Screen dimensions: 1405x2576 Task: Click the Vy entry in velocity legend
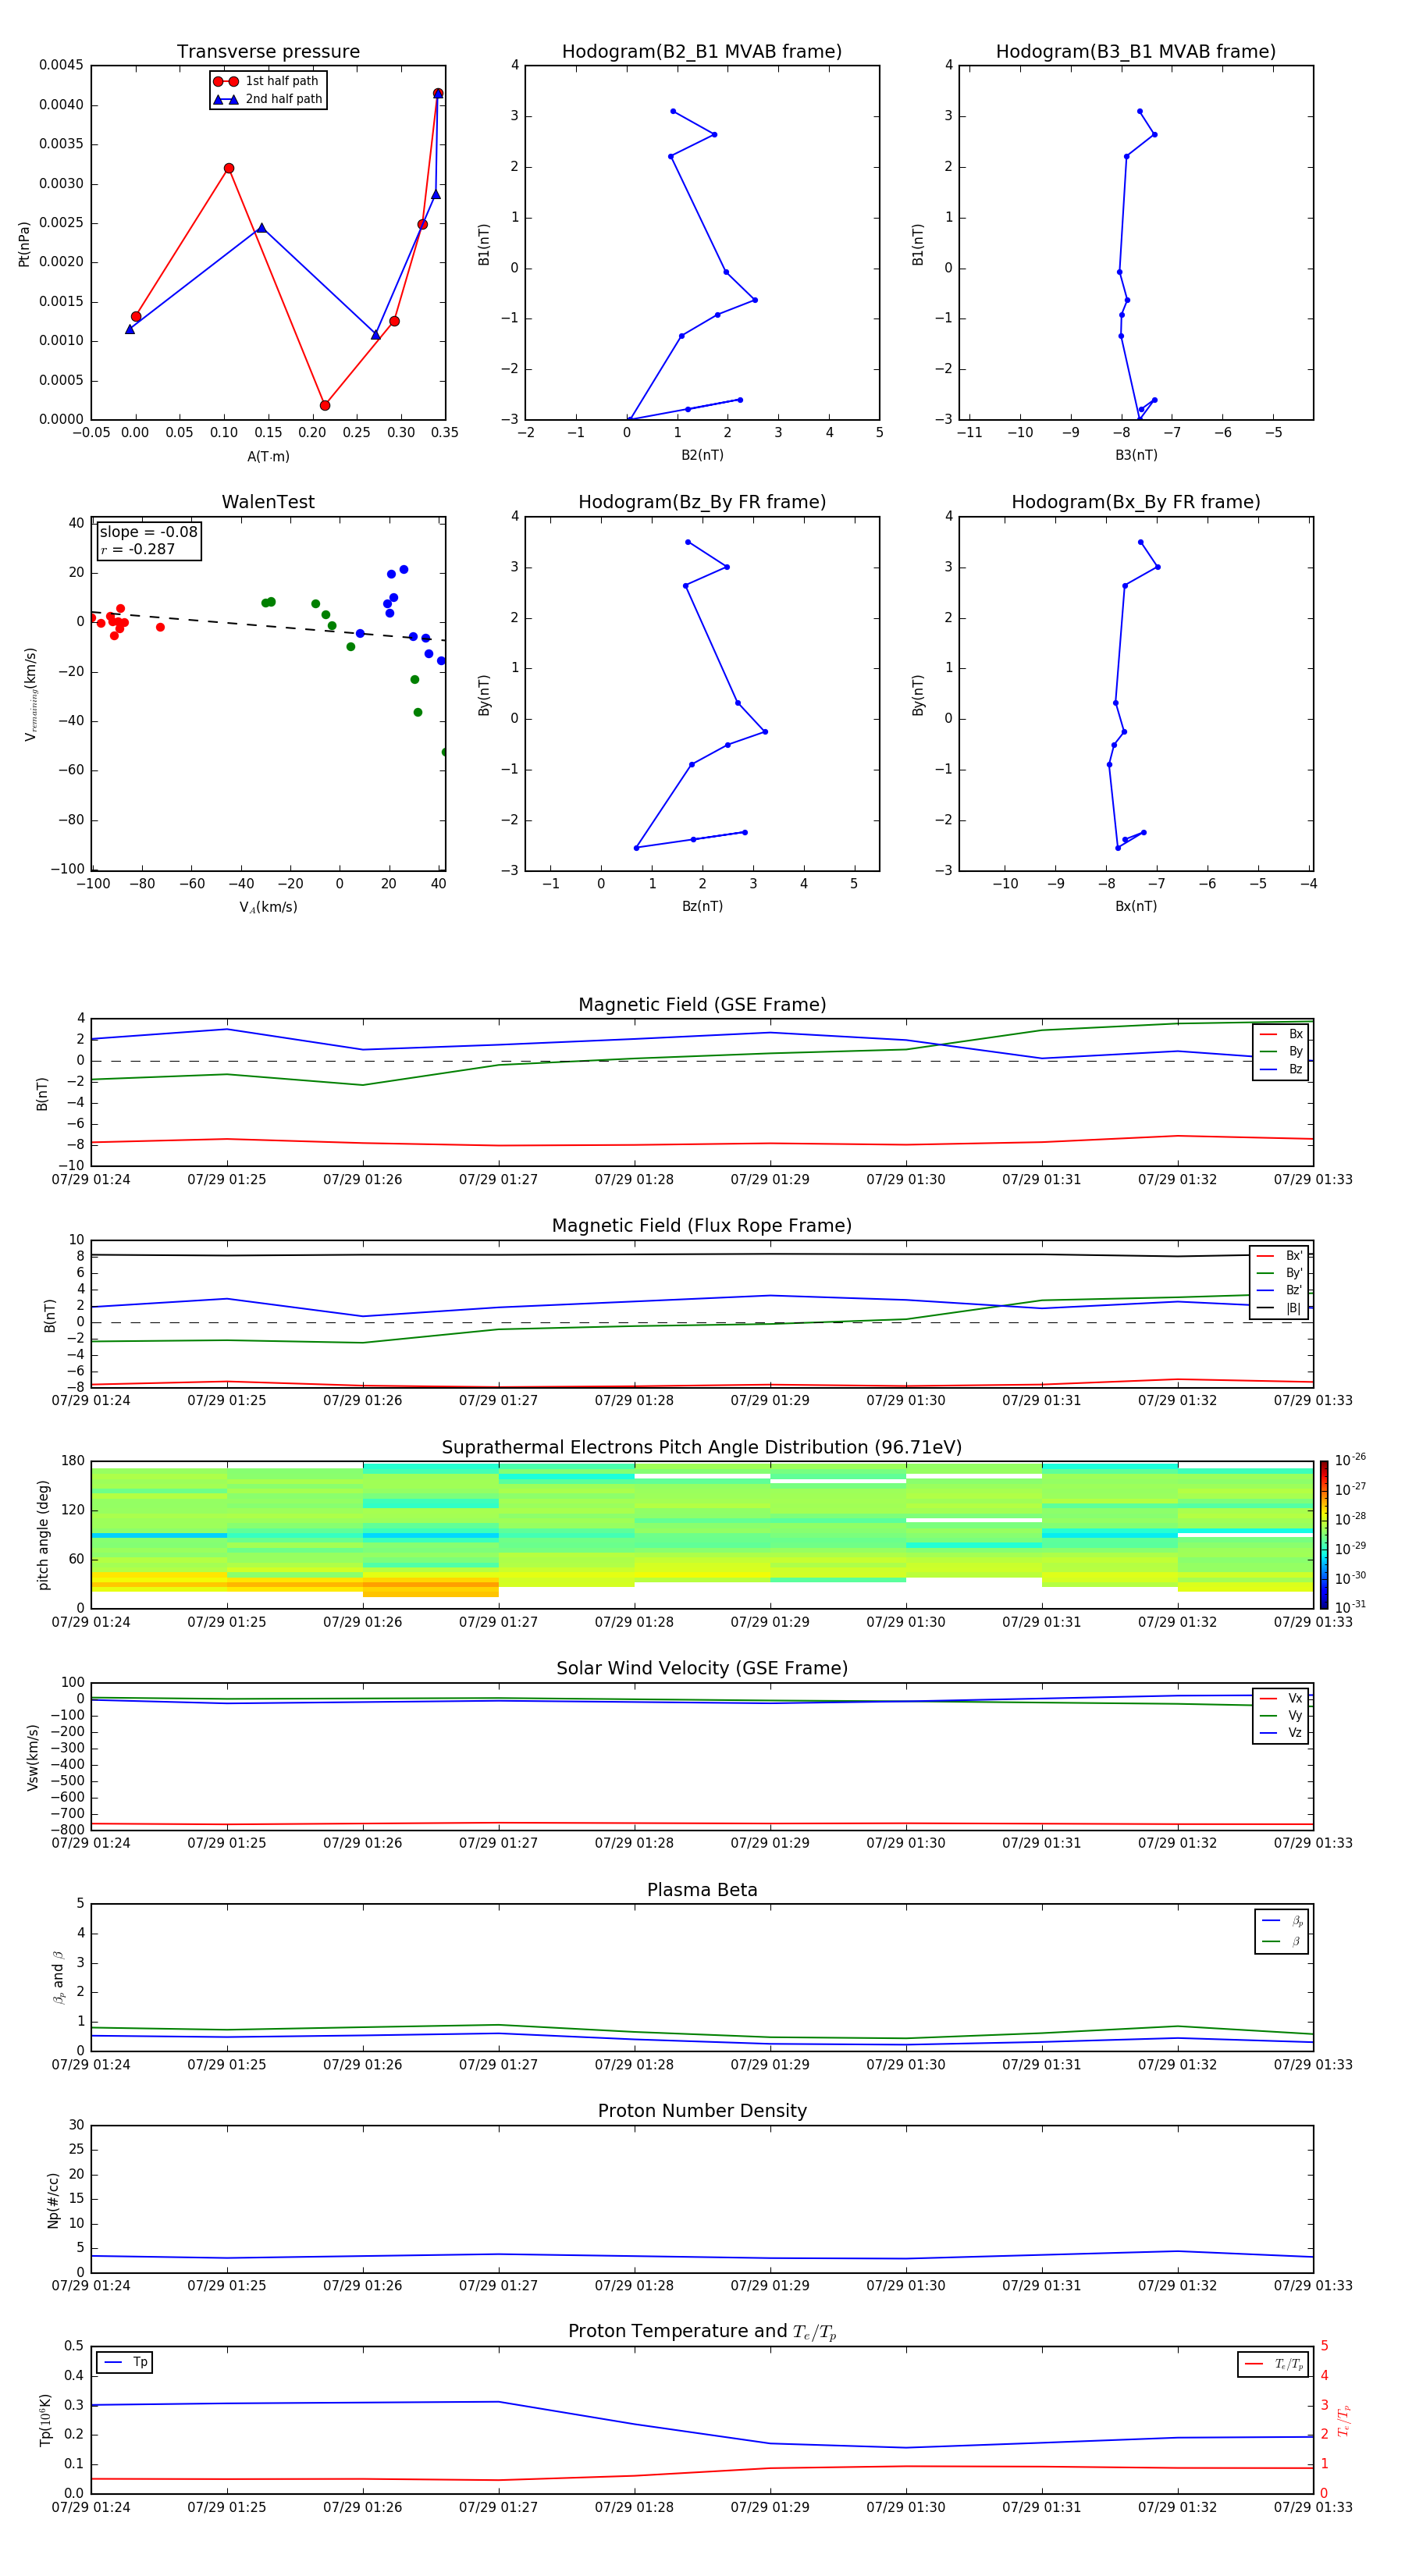[x=1281, y=1716]
